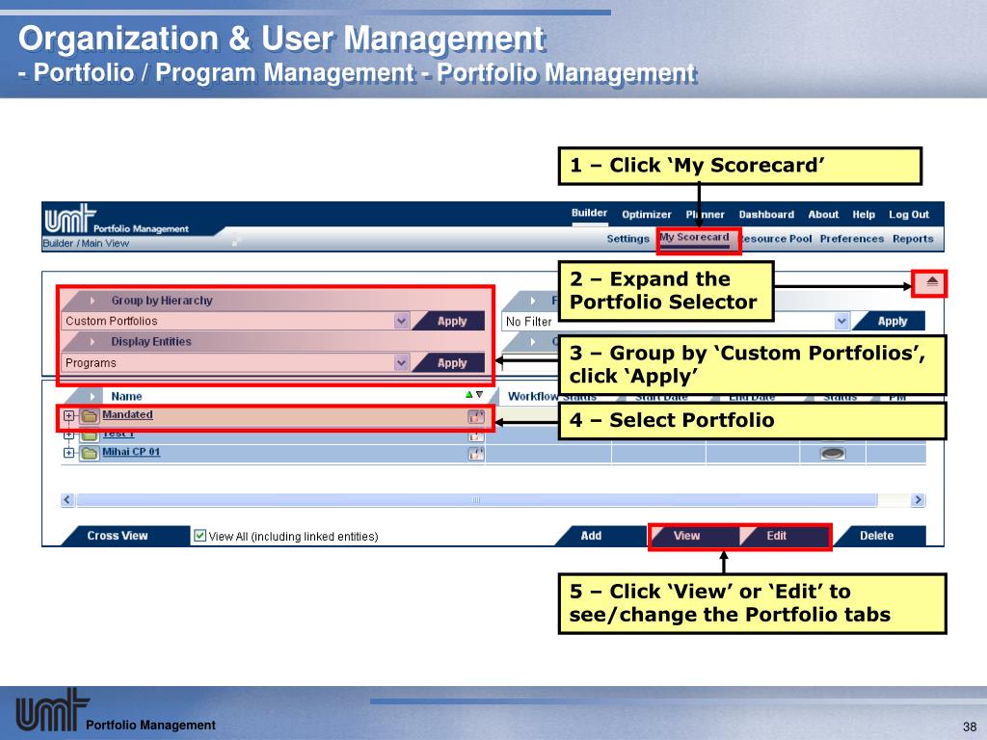Open the About page
Screen dimensions: 987x740
823,214
